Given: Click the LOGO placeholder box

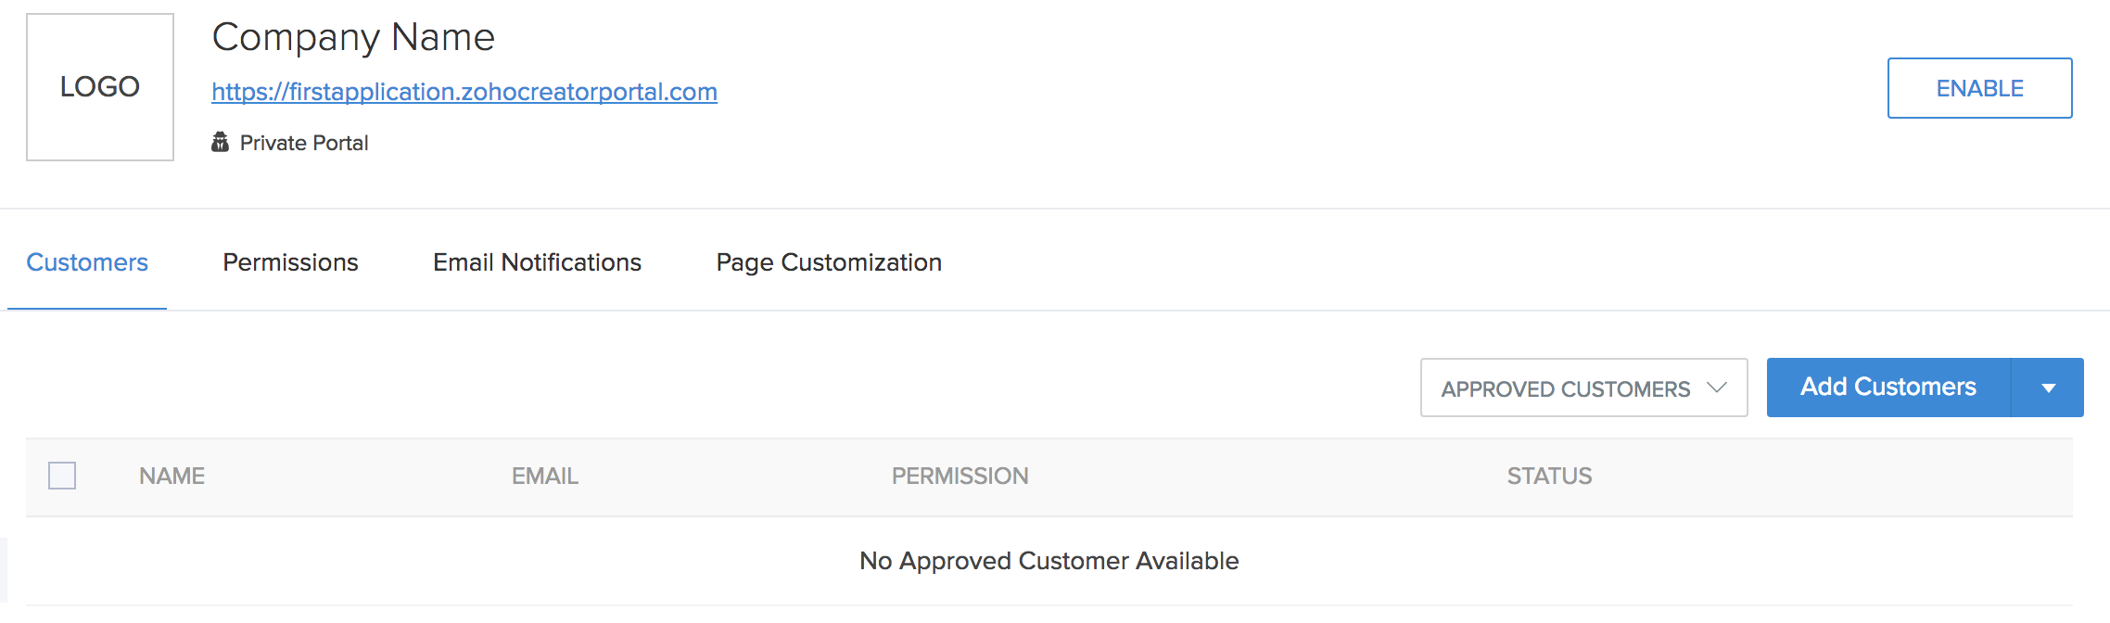Looking at the screenshot, I should tap(100, 87).
